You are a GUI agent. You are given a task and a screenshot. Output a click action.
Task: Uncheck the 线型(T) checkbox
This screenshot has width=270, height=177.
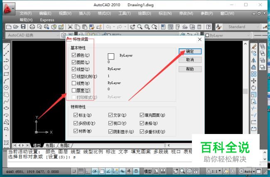(x=74, y=69)
